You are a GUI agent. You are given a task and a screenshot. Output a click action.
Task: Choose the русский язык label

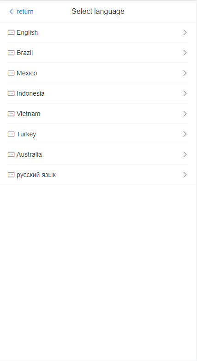point(36,175)
